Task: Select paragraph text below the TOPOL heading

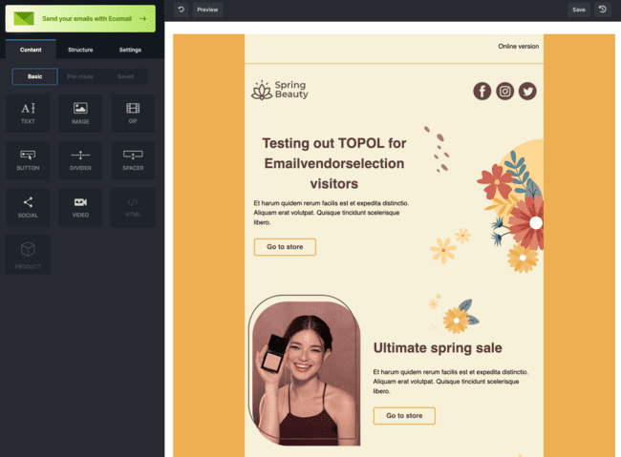Action: click(332, 213)
